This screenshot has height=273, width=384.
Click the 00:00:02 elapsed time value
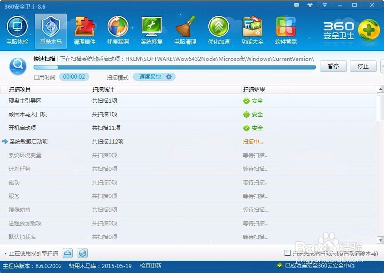(x=74, y=77)
